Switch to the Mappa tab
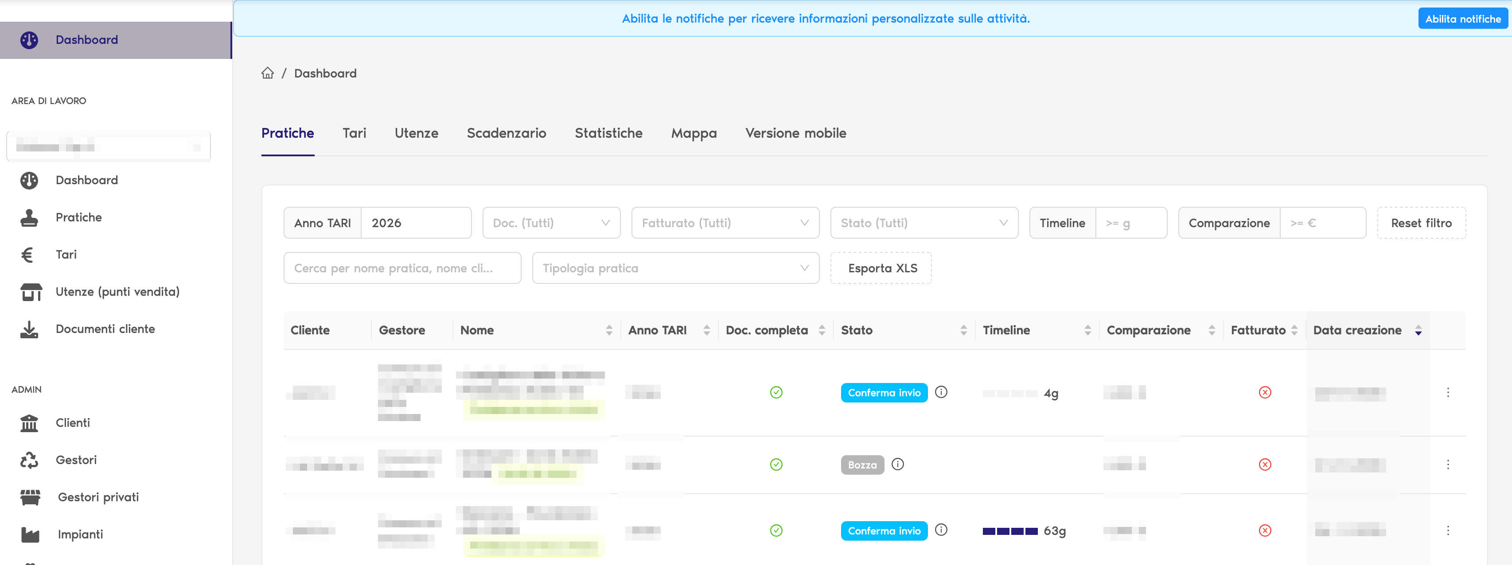The height and width of the screenshot is (565, 1512). (694, 133)
